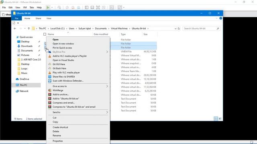The image size is (257, 144).
Task: Select Downloads in the navigation pane
Action: [x=27, y=46]
